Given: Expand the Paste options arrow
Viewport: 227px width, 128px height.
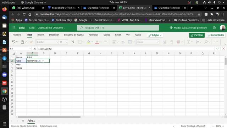Looking at the screenshot, I should (x=26, y=42).
